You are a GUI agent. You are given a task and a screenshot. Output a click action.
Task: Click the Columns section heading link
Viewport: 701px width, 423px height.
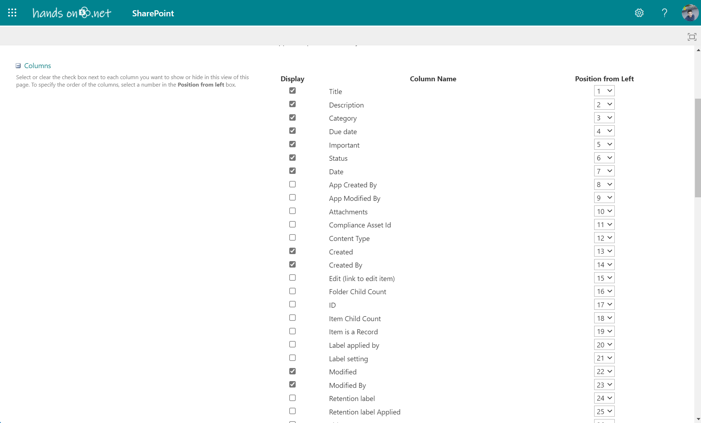pyautogui.click(x=38, y=66)
